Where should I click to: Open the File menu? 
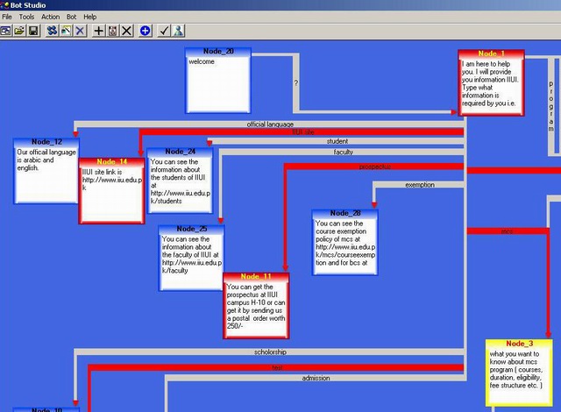pos(7,17)
